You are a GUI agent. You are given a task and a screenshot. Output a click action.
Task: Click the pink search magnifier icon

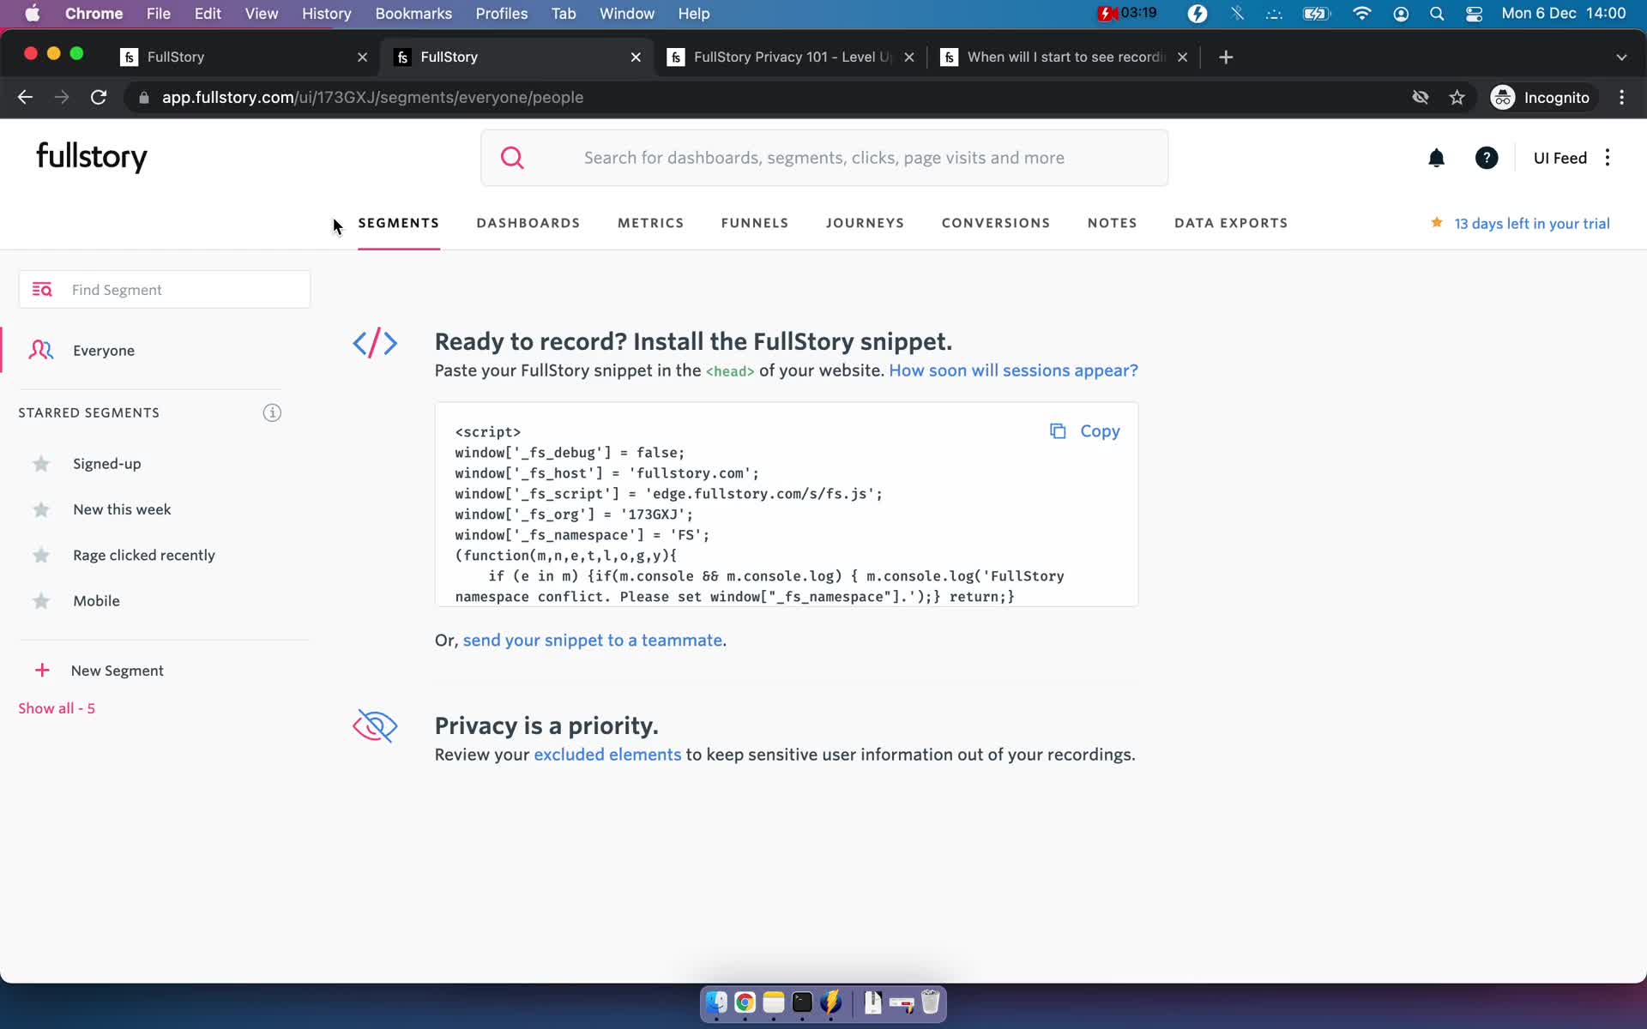[512, 158]
